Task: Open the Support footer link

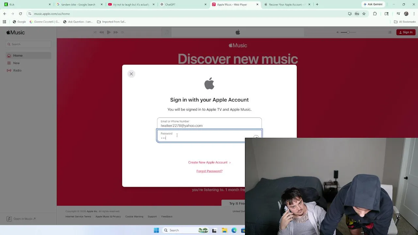Action: pos(152,216)
